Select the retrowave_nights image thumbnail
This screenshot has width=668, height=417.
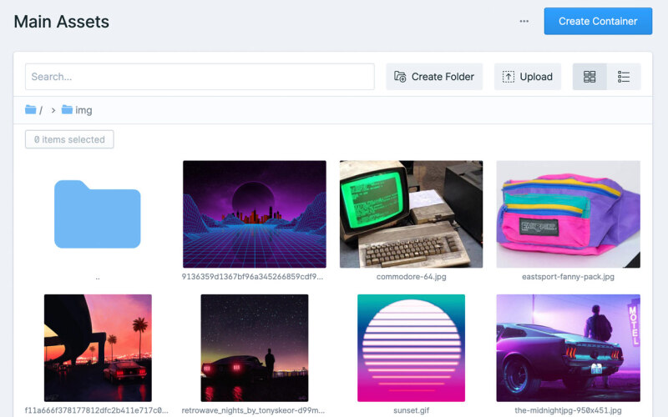[255, 348]
